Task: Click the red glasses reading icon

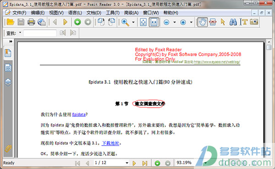Action: pos(213,22)
